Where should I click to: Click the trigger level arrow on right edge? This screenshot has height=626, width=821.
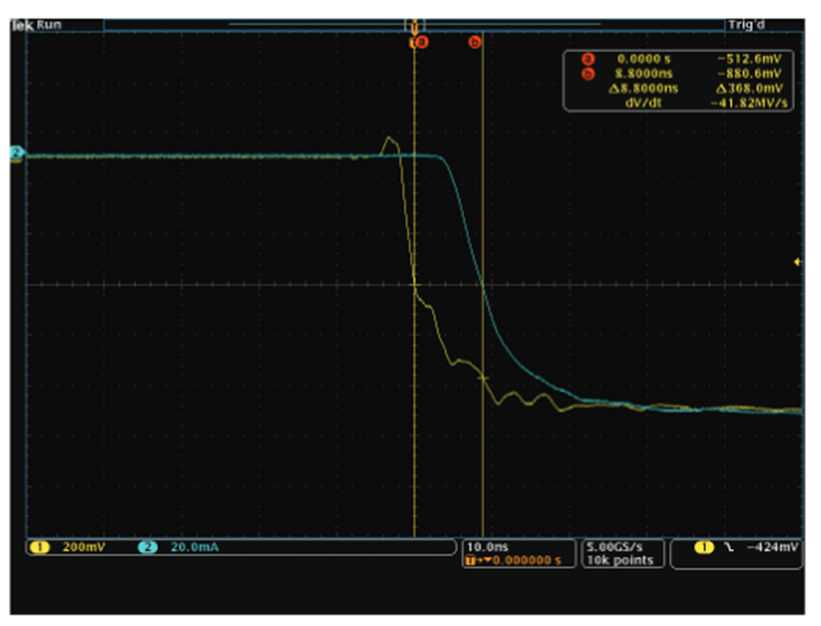click(x=796, y=262)
